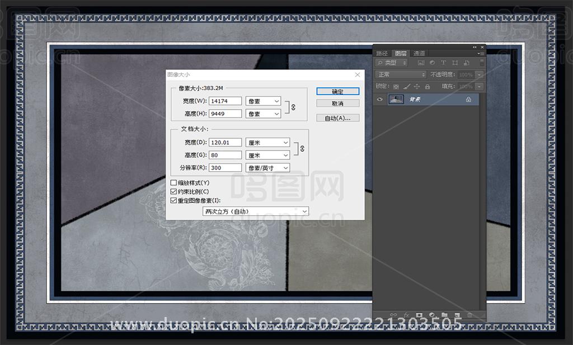Switch to the 通道 tab
Screen dimensions: 573x345
point(419,54)
